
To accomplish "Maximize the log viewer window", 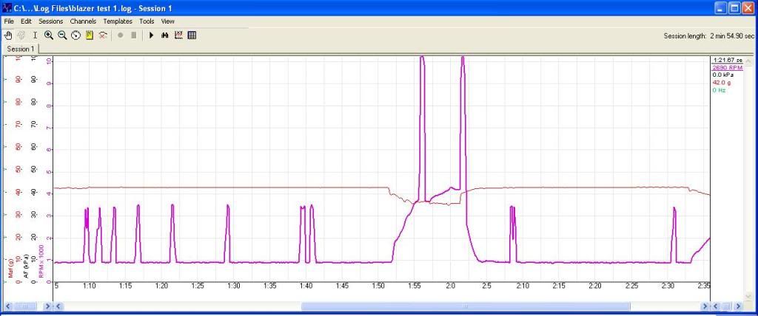I will 733,8.
